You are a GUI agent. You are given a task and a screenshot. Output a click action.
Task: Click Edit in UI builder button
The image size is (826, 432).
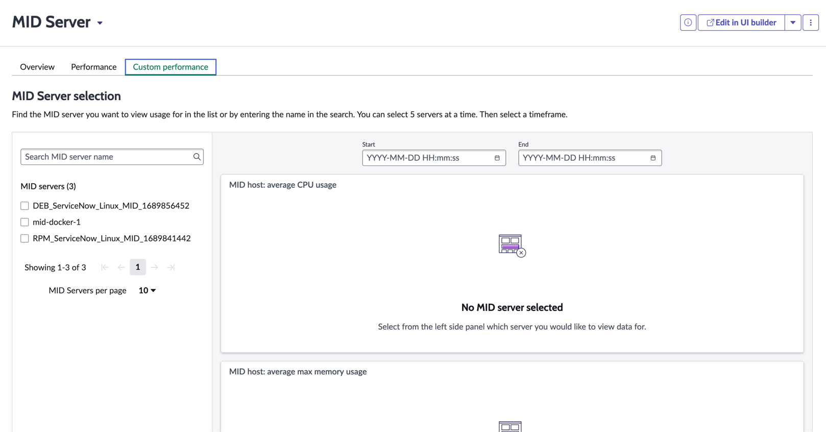741,22
